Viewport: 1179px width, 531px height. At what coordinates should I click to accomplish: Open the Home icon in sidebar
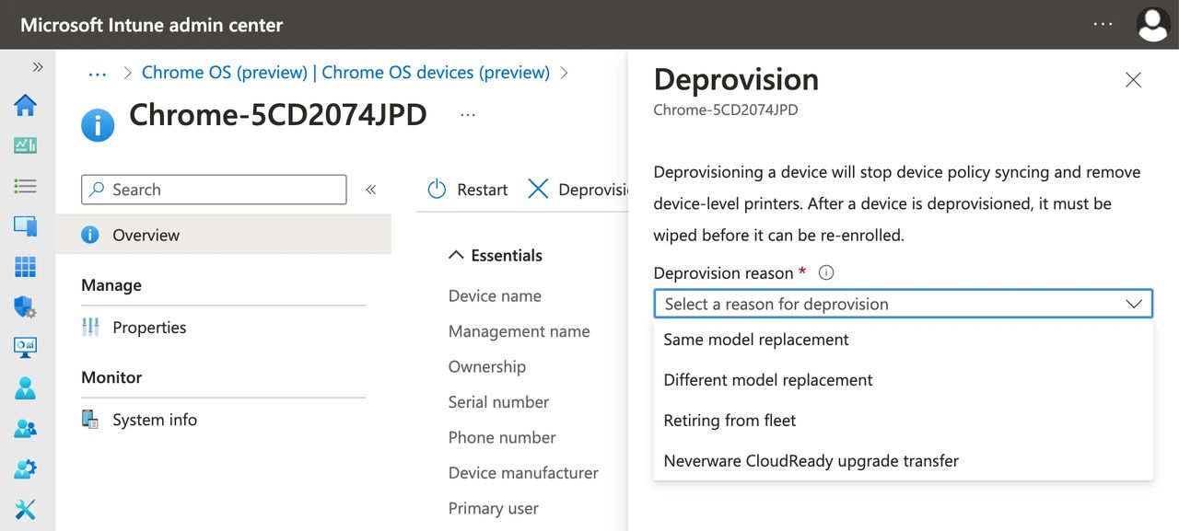click(x=26, y=106)
